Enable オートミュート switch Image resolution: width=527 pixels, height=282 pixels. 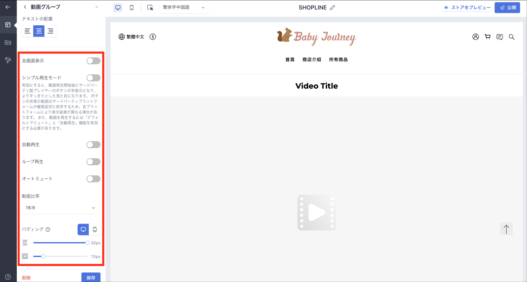tap(93, 179)
